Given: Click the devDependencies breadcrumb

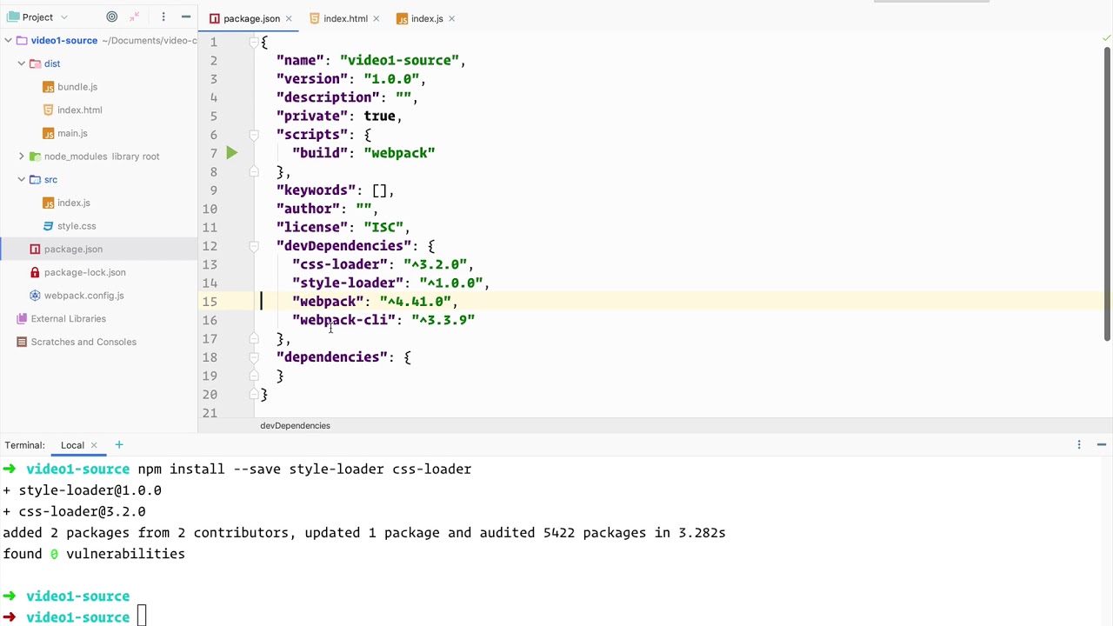Looking at the screenshot, I should pyautogui.click(x=295, y=425).
